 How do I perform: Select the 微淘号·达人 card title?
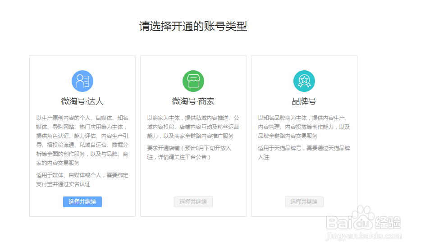point(82,101)
